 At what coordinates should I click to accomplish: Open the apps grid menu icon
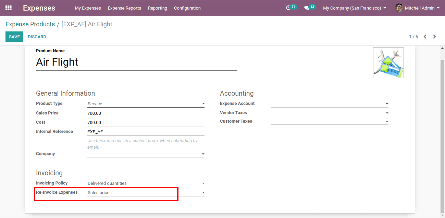point(9,8)
